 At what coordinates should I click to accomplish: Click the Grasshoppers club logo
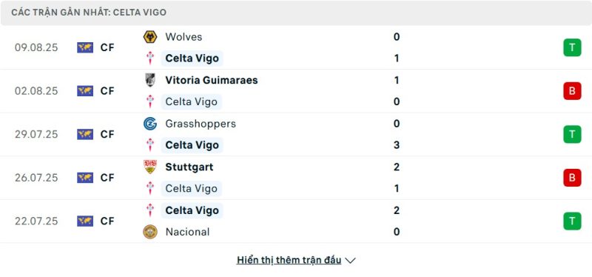150,124
